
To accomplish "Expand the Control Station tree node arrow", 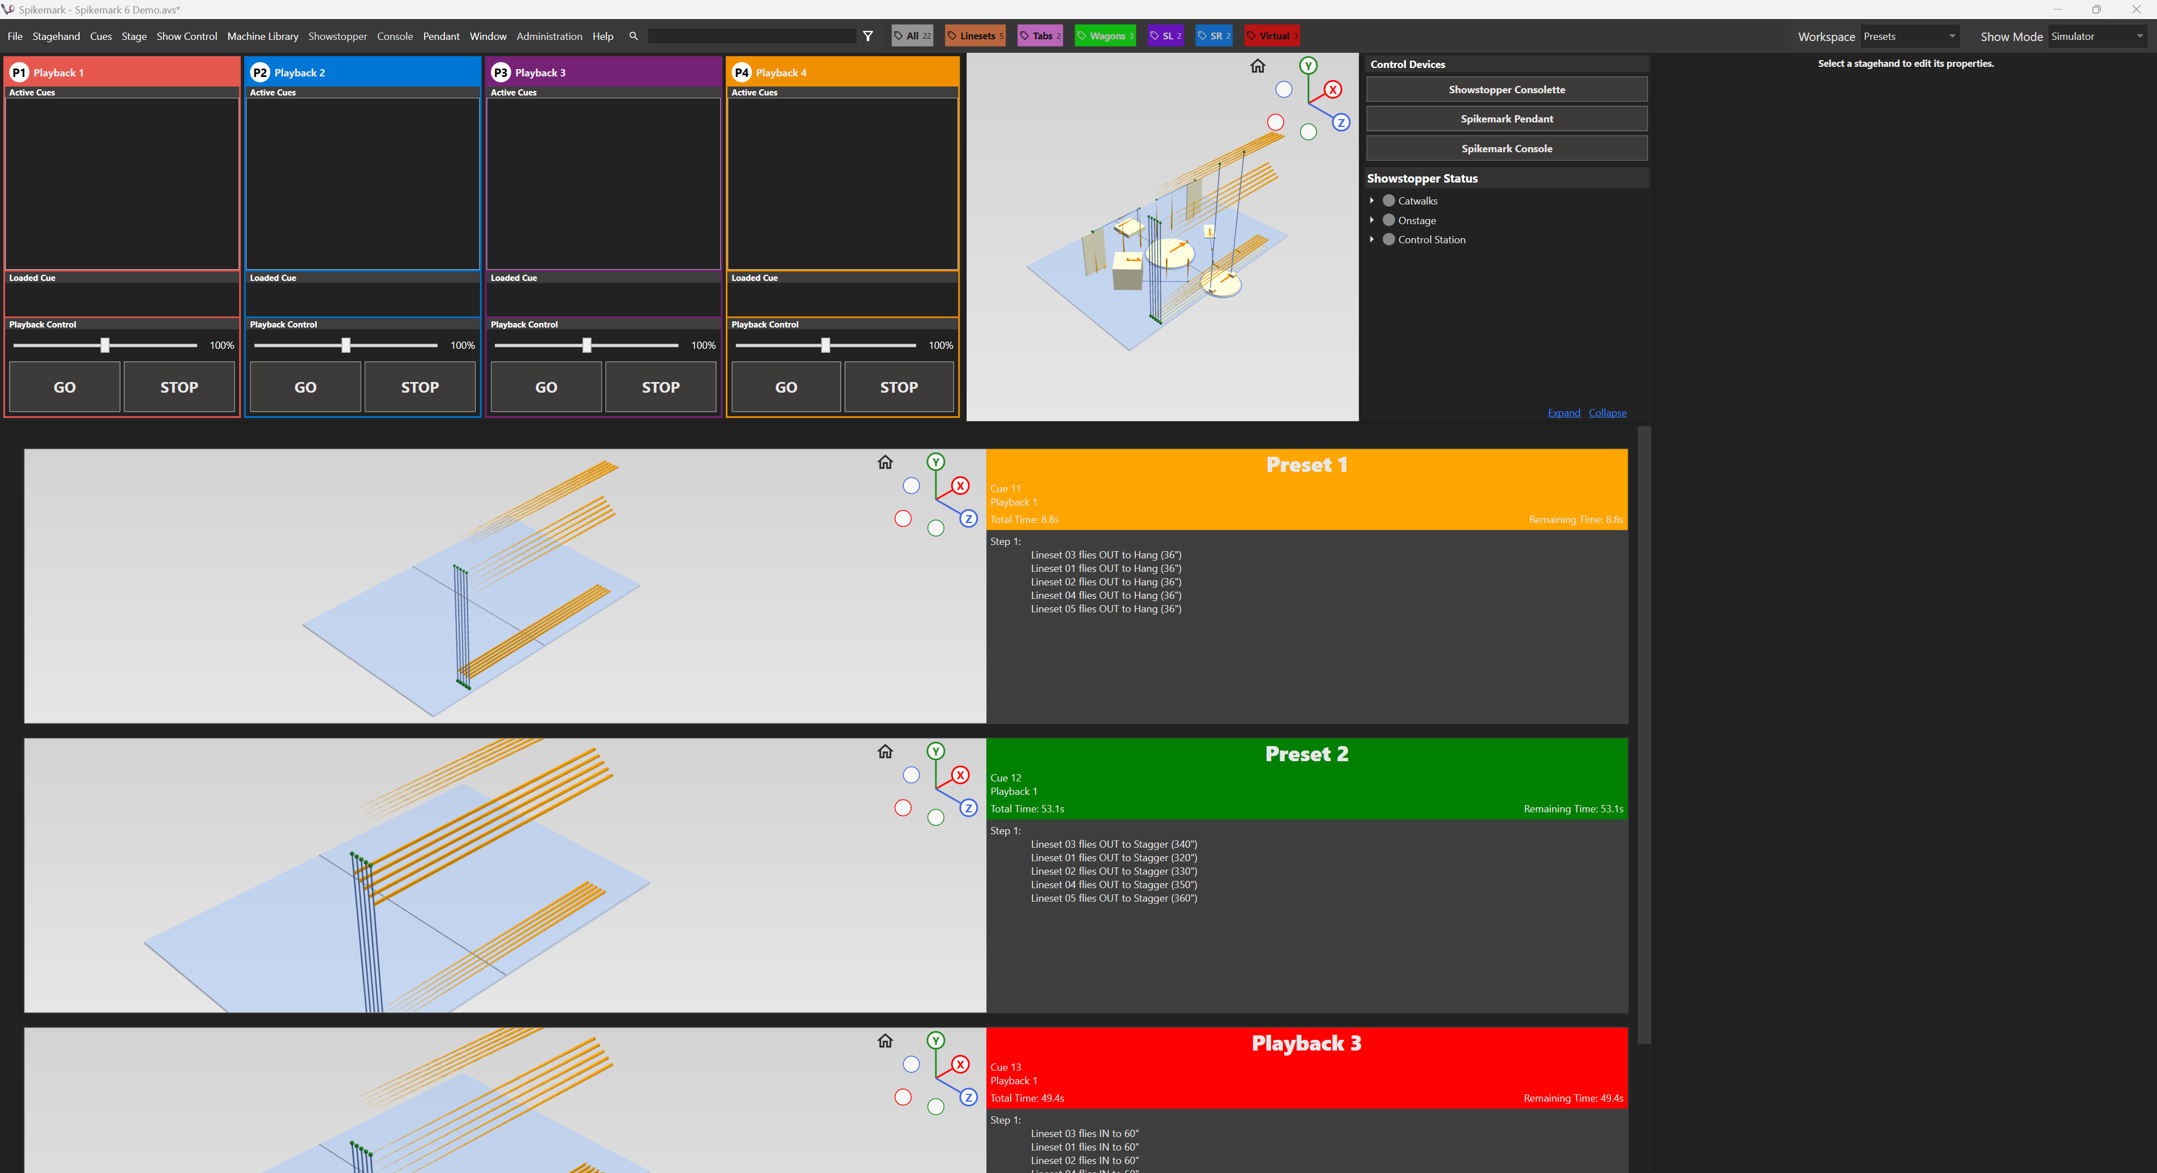I will (x=1372, y=239).
